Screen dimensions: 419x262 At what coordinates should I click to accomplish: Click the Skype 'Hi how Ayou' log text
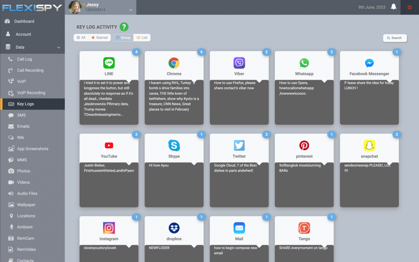coord(159,166)
